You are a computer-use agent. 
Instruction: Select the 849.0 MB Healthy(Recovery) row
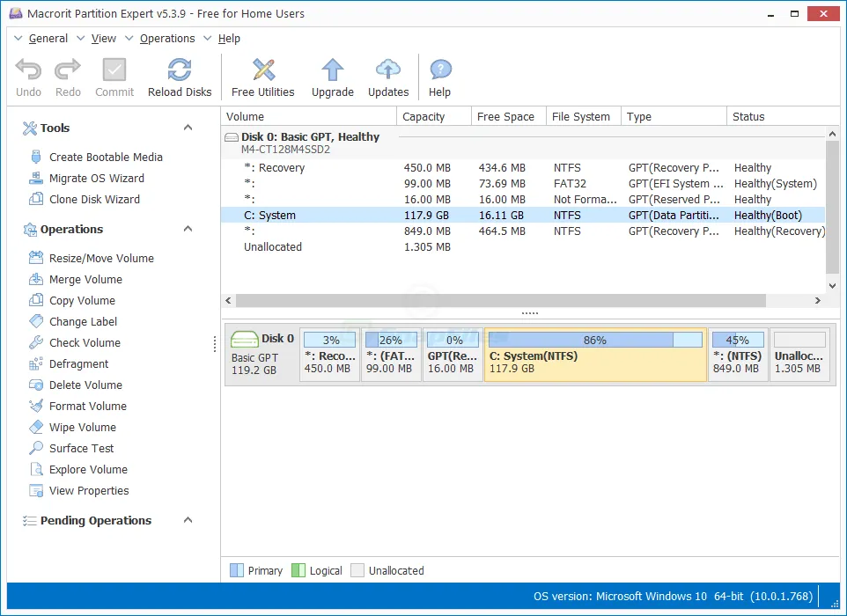[x=523, y=231]
